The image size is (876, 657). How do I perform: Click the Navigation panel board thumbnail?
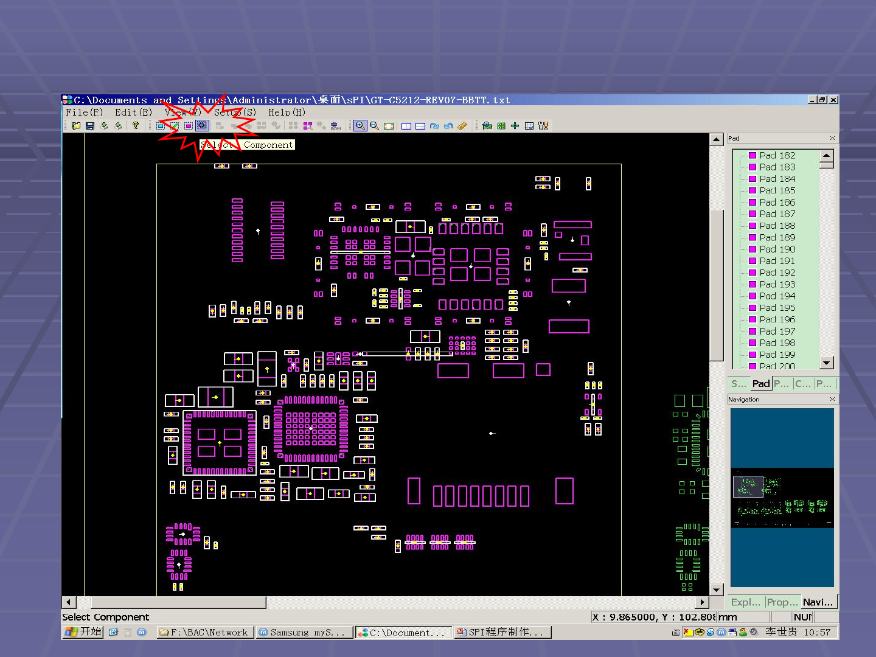[x=782, y=497]
